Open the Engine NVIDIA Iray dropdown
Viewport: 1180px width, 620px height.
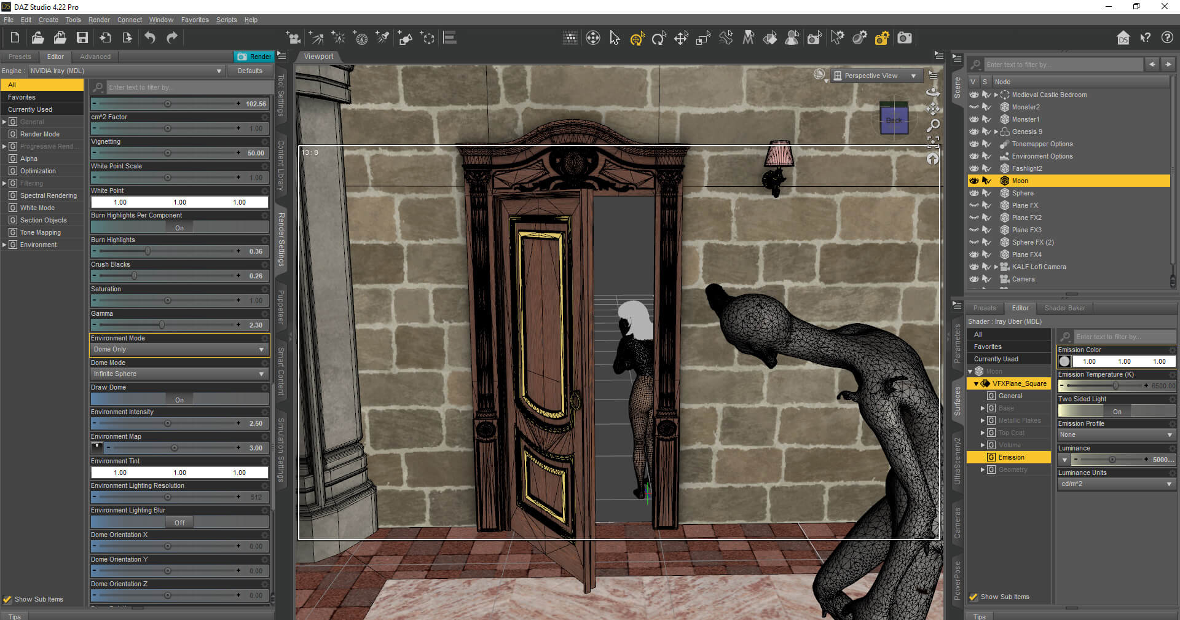click(x=126, y=71)
